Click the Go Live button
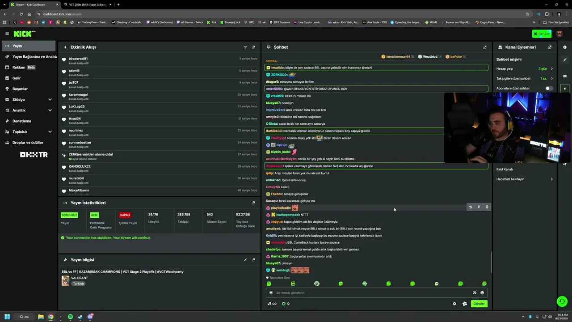This screenshot has width=572, height=322. 542,34
